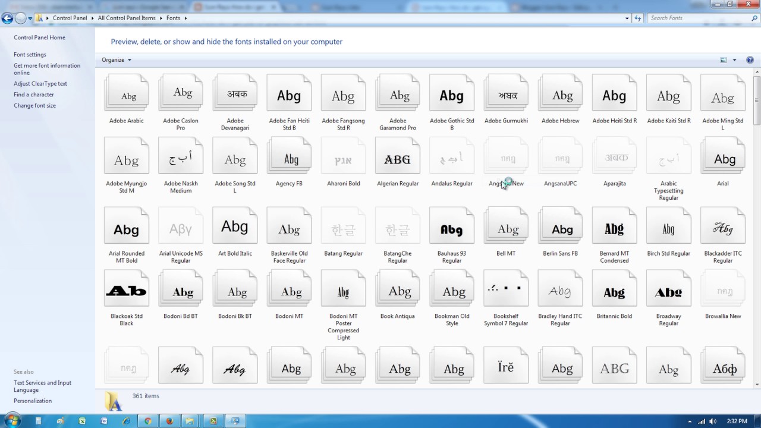Expand the arrow after All Control Panel Items
Screen dimensions: 761x428
161,18
